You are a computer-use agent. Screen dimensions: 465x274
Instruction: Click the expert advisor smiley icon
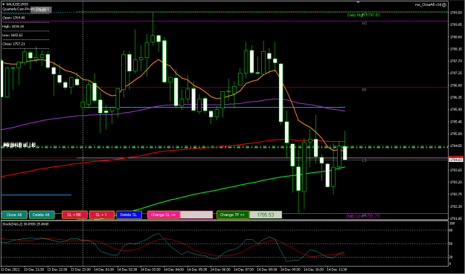tap(444, 4)
